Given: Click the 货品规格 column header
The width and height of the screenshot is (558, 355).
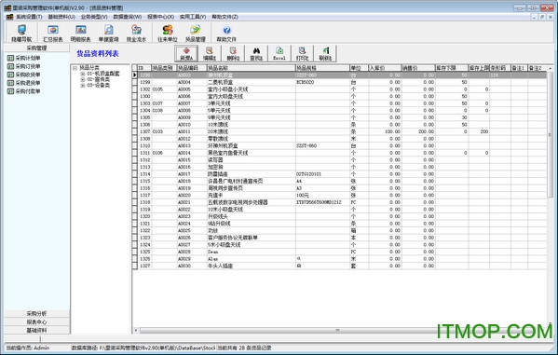Looking at the screenshot, I should tap(322, 68).
